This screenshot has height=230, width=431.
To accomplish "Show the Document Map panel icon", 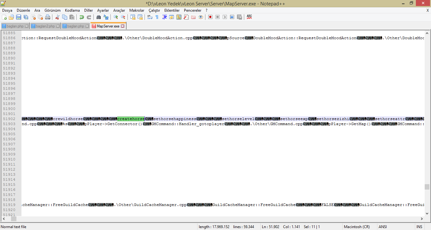I will 179,17.
